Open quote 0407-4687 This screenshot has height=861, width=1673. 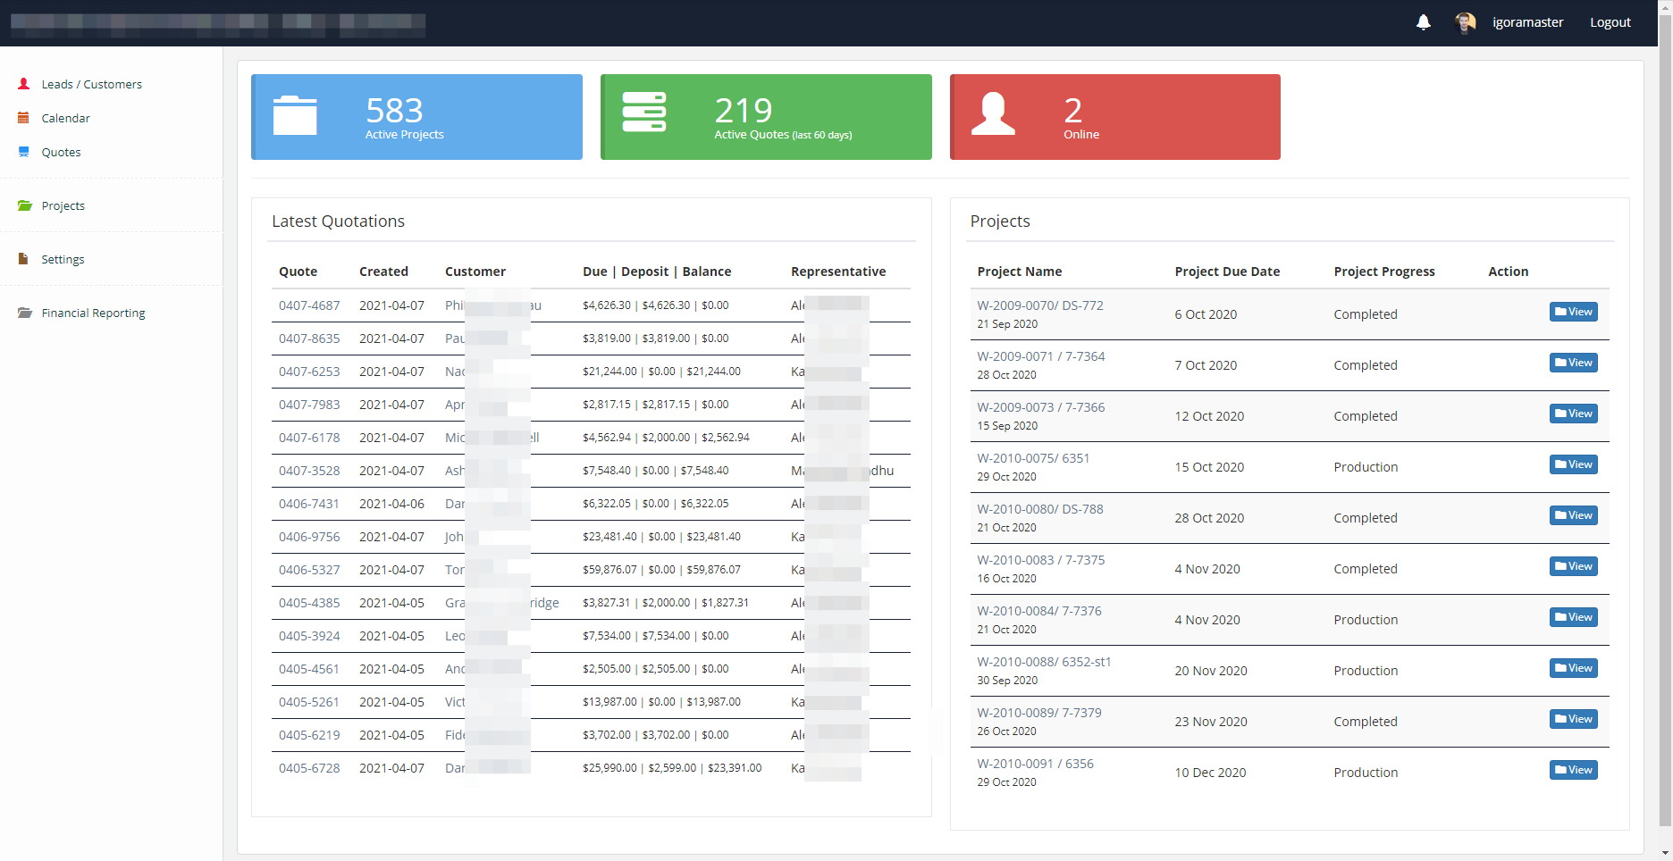(309, 305)
